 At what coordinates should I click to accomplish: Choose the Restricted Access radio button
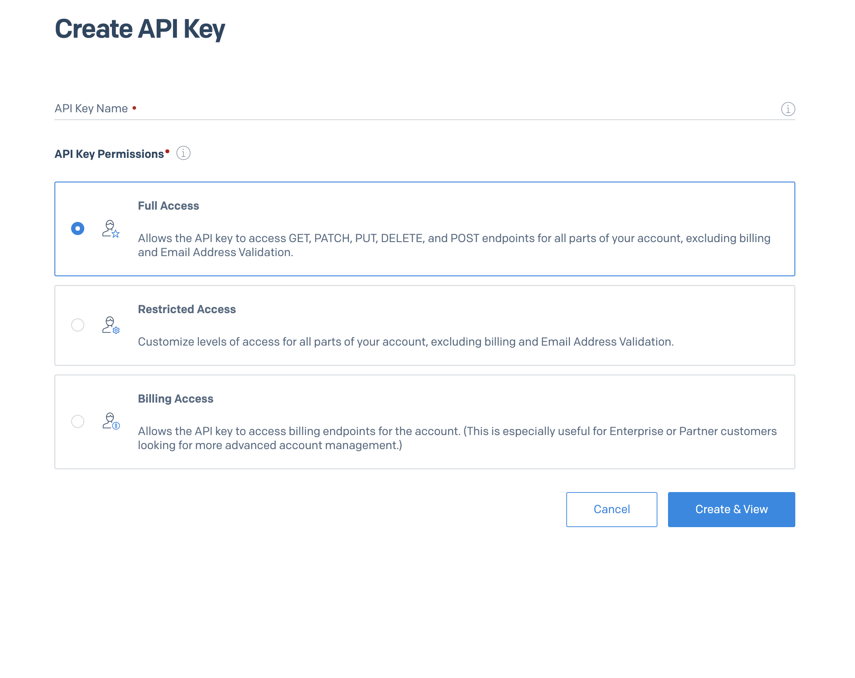[78, 325]
